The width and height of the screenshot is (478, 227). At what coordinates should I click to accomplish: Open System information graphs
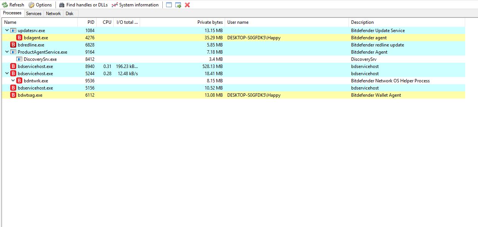[115, 5]
